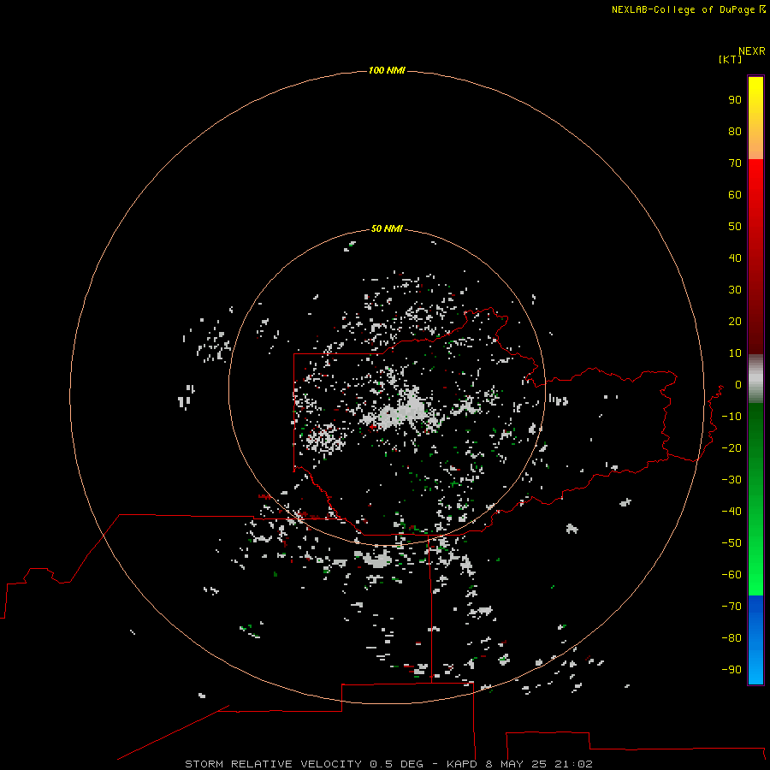Click the 20 value on the velocity scale
Screen dimensions: 770x770
point(735,321)
